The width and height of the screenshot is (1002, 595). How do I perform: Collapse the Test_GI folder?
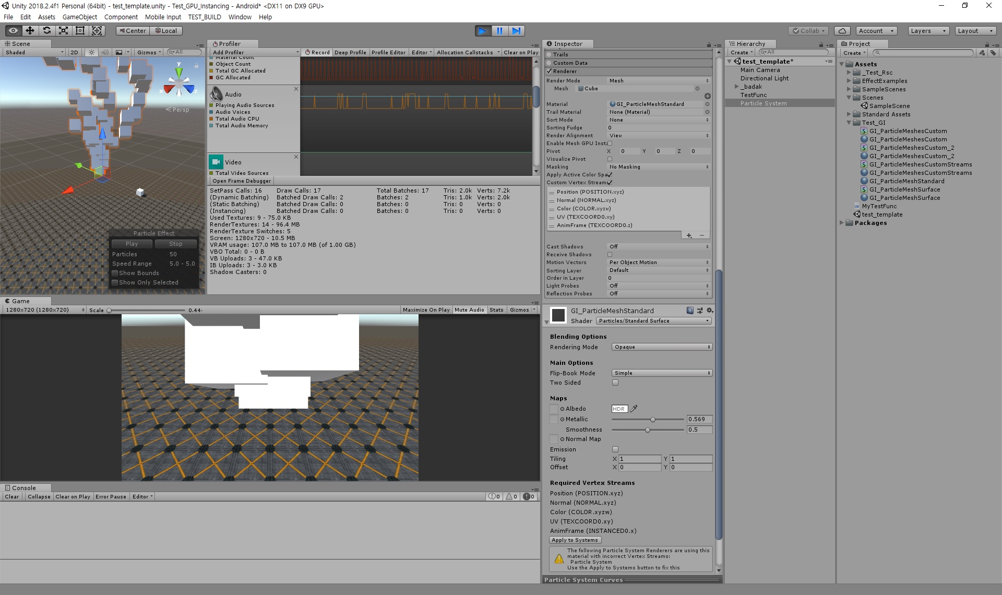pyautogui.click(x=849, y=123)
